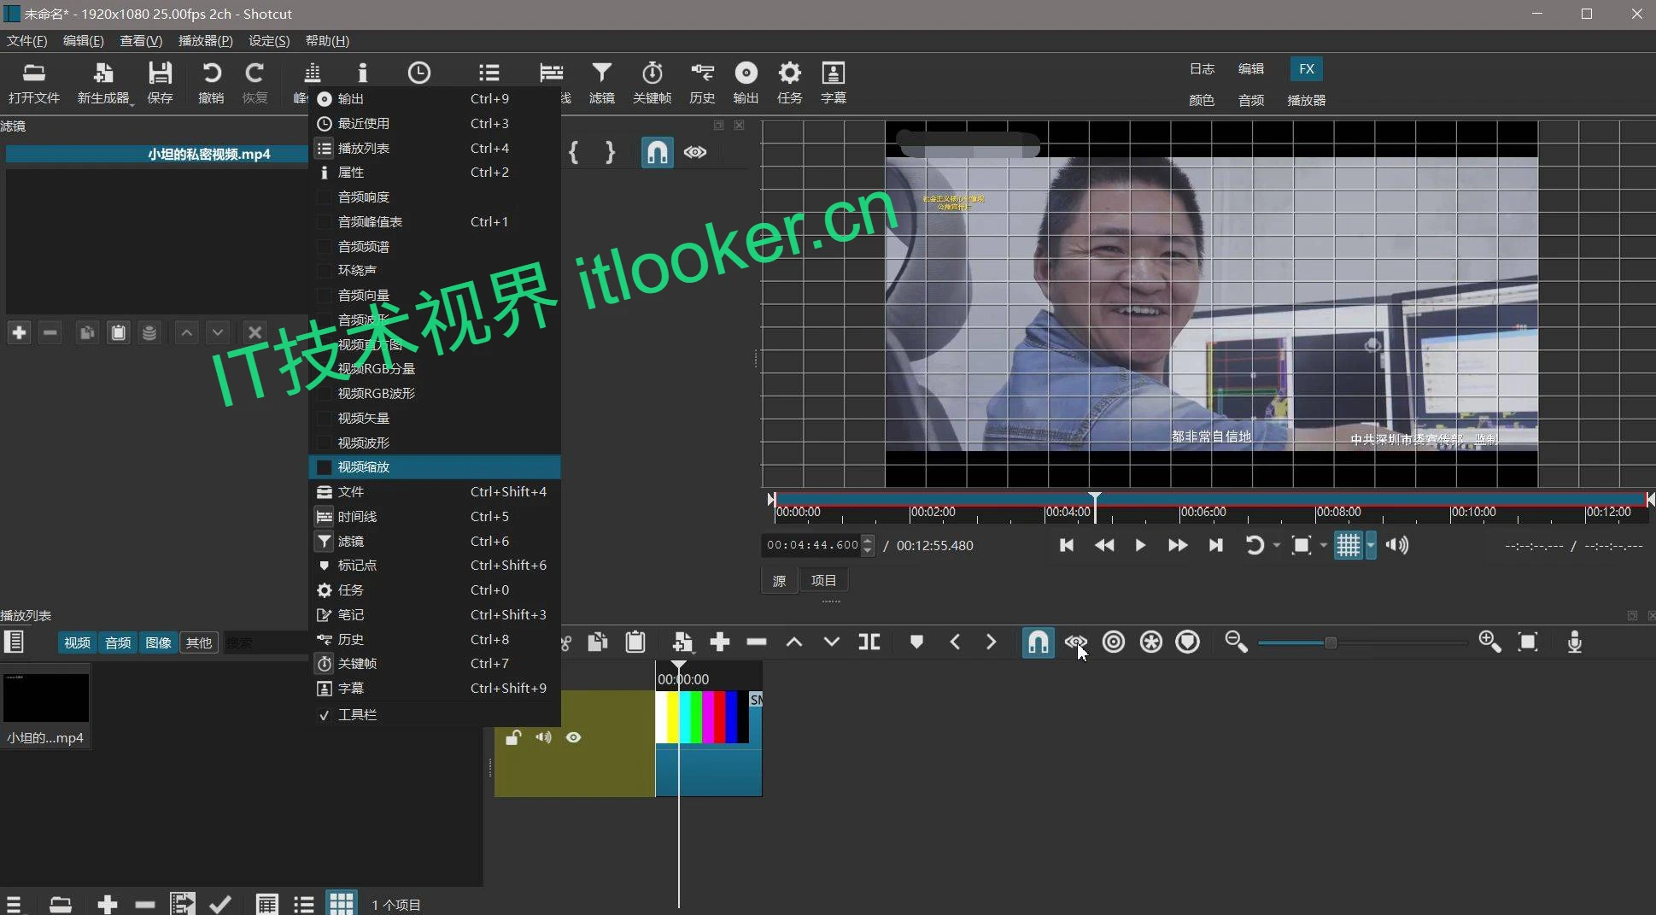Toggle timeline scrub while dragging icon
1656x915 pixels.
(1075, 642)
